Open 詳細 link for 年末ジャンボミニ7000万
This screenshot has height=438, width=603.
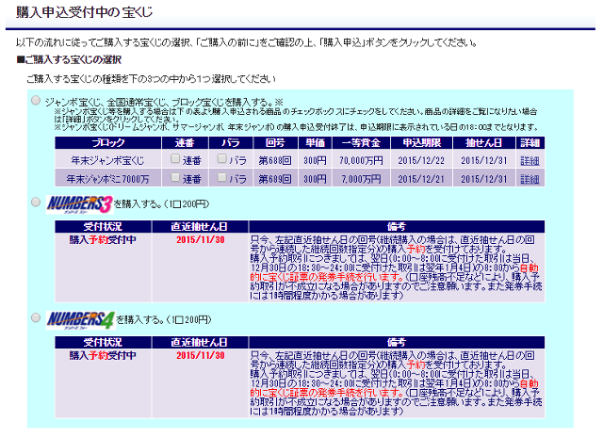point(530,179)
